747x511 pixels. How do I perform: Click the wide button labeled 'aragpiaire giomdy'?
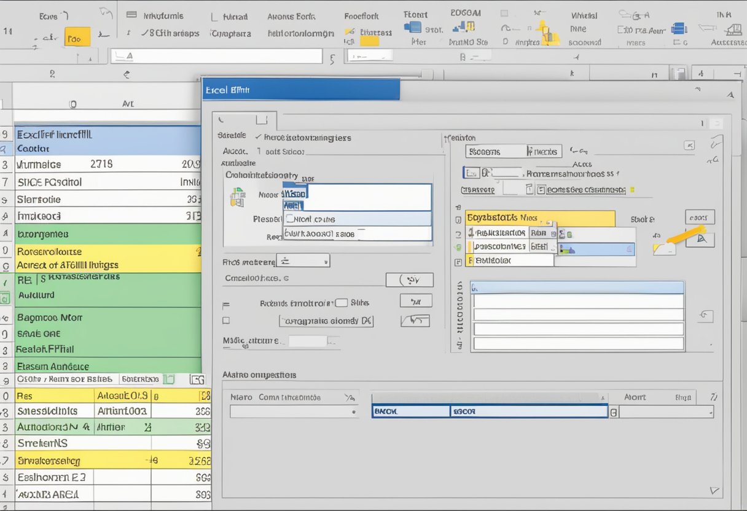(x=326, y=321)
